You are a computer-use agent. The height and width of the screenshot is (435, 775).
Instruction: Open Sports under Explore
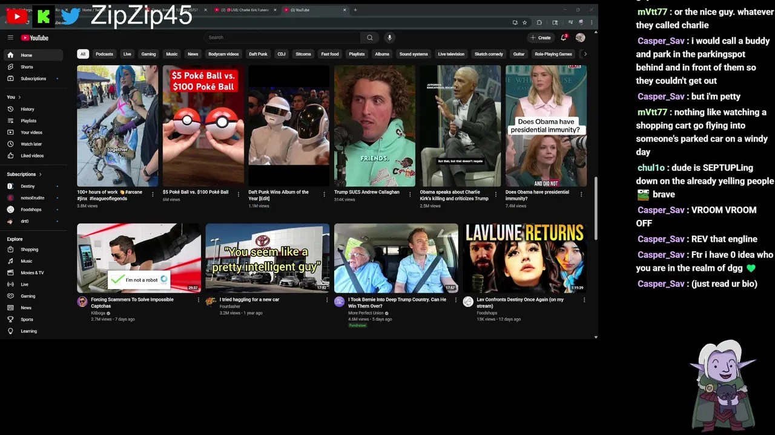[34, 320]
